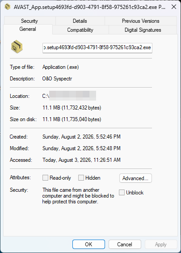Select the General tab
This screenshot has width=181, height=253.
pos(28,29)
